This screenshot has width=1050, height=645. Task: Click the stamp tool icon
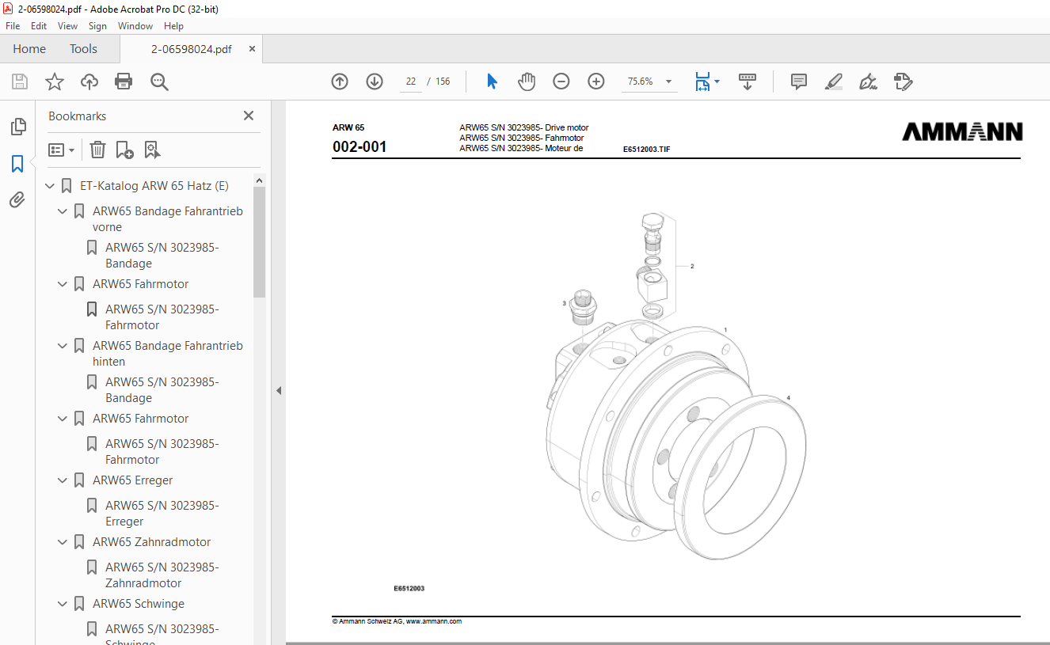click(903, 82)
